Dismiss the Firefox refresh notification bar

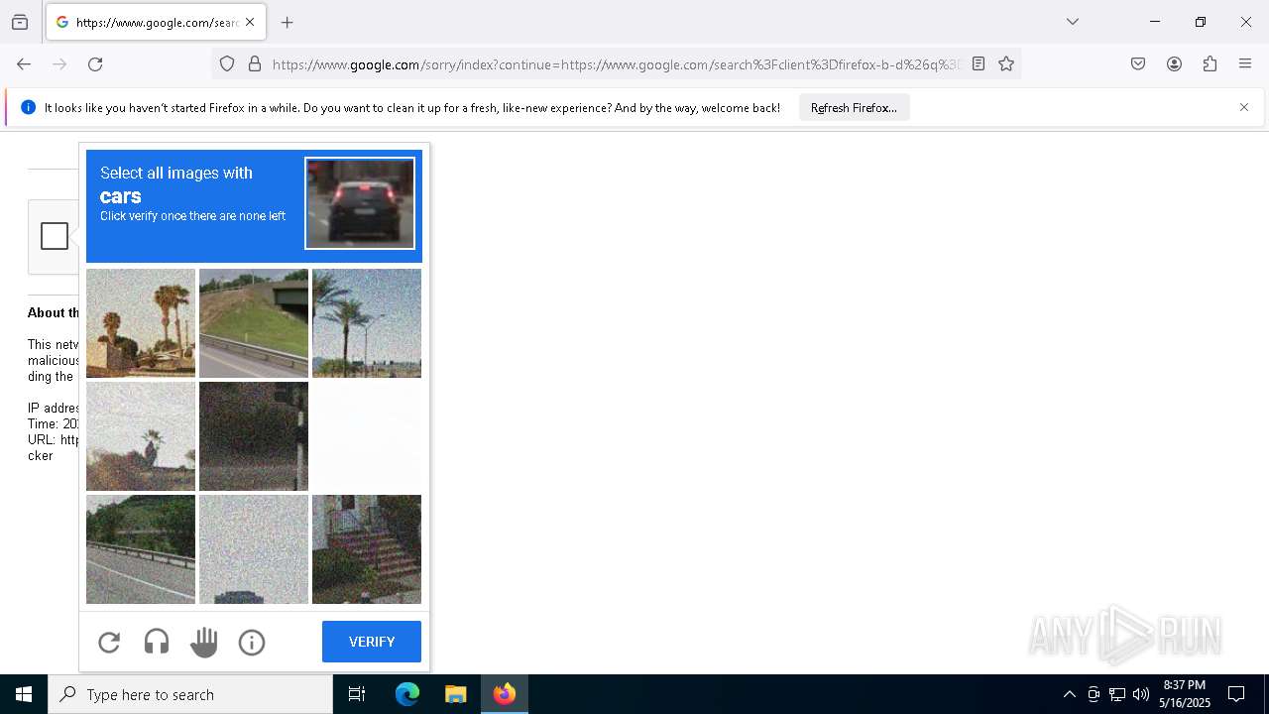coord(1244,107)
